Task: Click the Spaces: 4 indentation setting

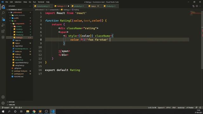Action: point(161,108)
